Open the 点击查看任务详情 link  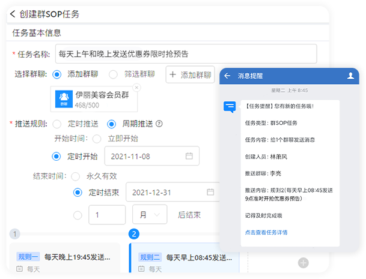coord(266,232)
